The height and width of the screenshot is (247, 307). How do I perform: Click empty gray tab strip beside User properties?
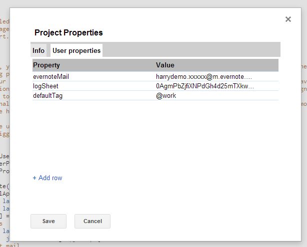click(x=190, y=50)
